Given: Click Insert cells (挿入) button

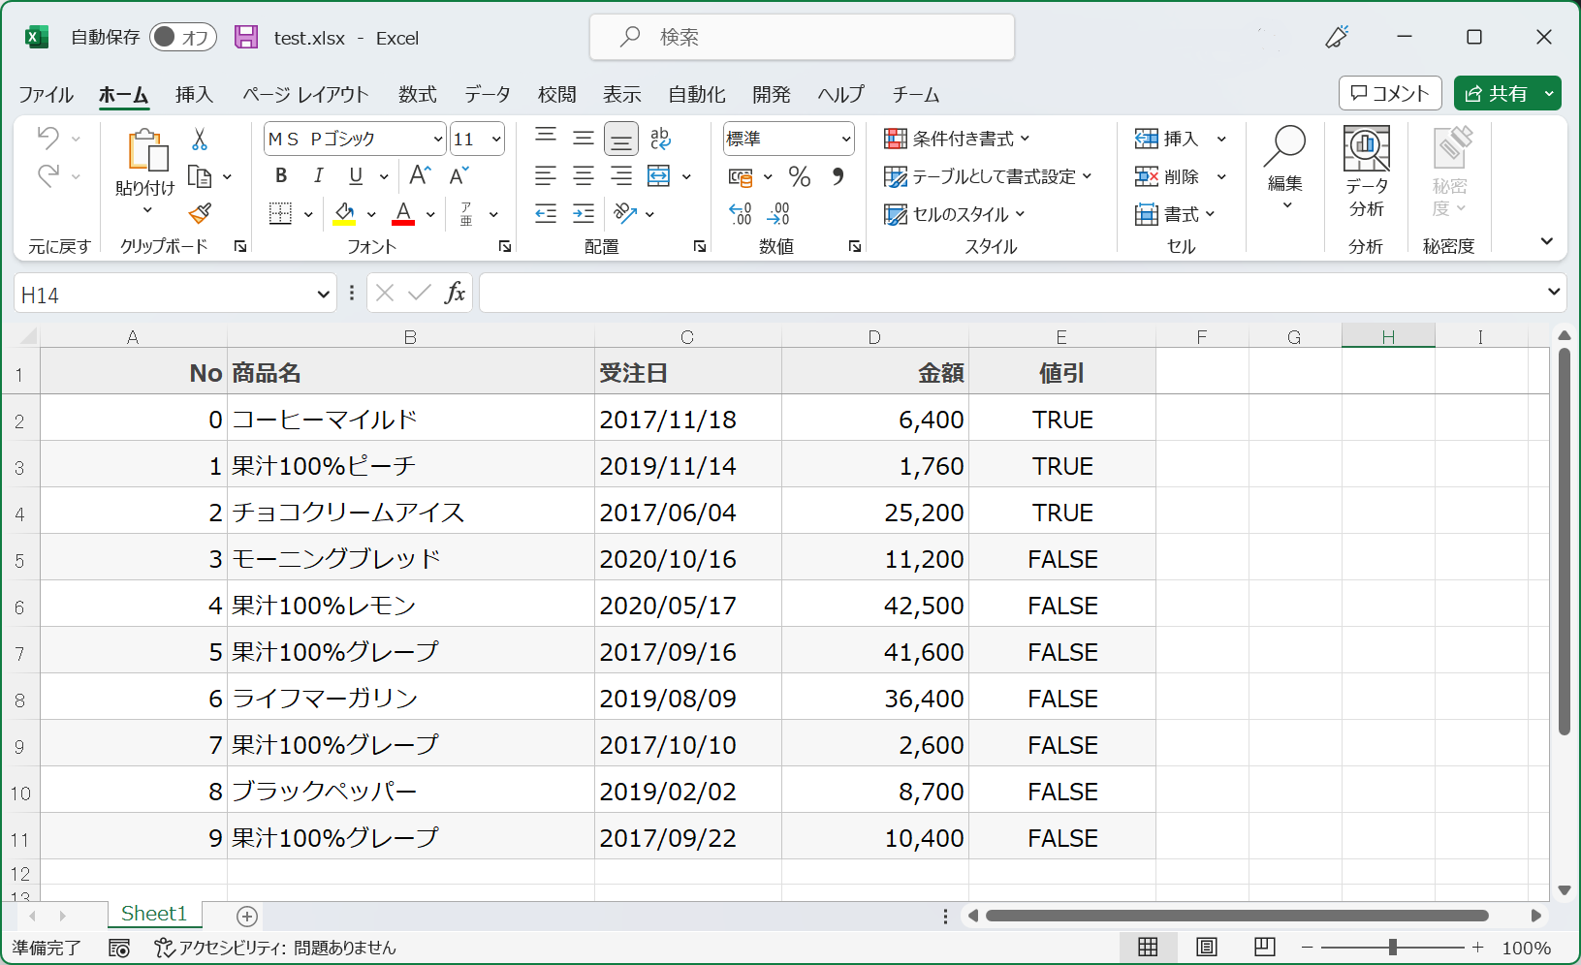Looking at the screenshot, I should pos(1168,139).
